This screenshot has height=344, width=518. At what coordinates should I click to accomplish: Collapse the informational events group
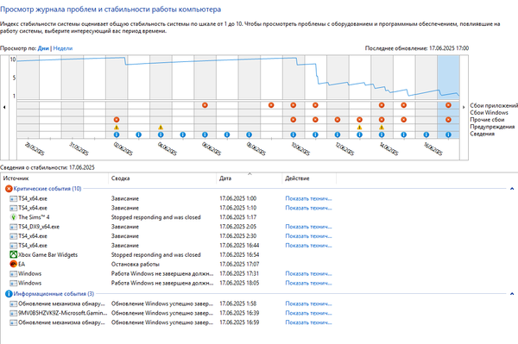512,293
